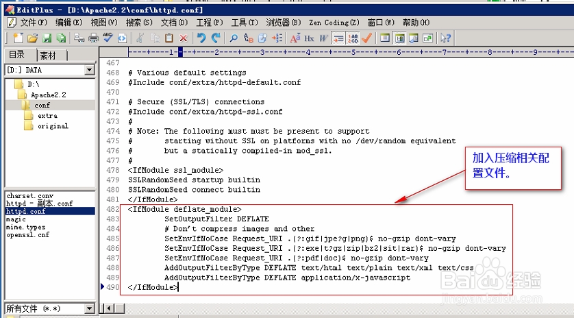574x318 pixels.
Task: Open the 文件(F) menu
Action: [x=34, y=23]
